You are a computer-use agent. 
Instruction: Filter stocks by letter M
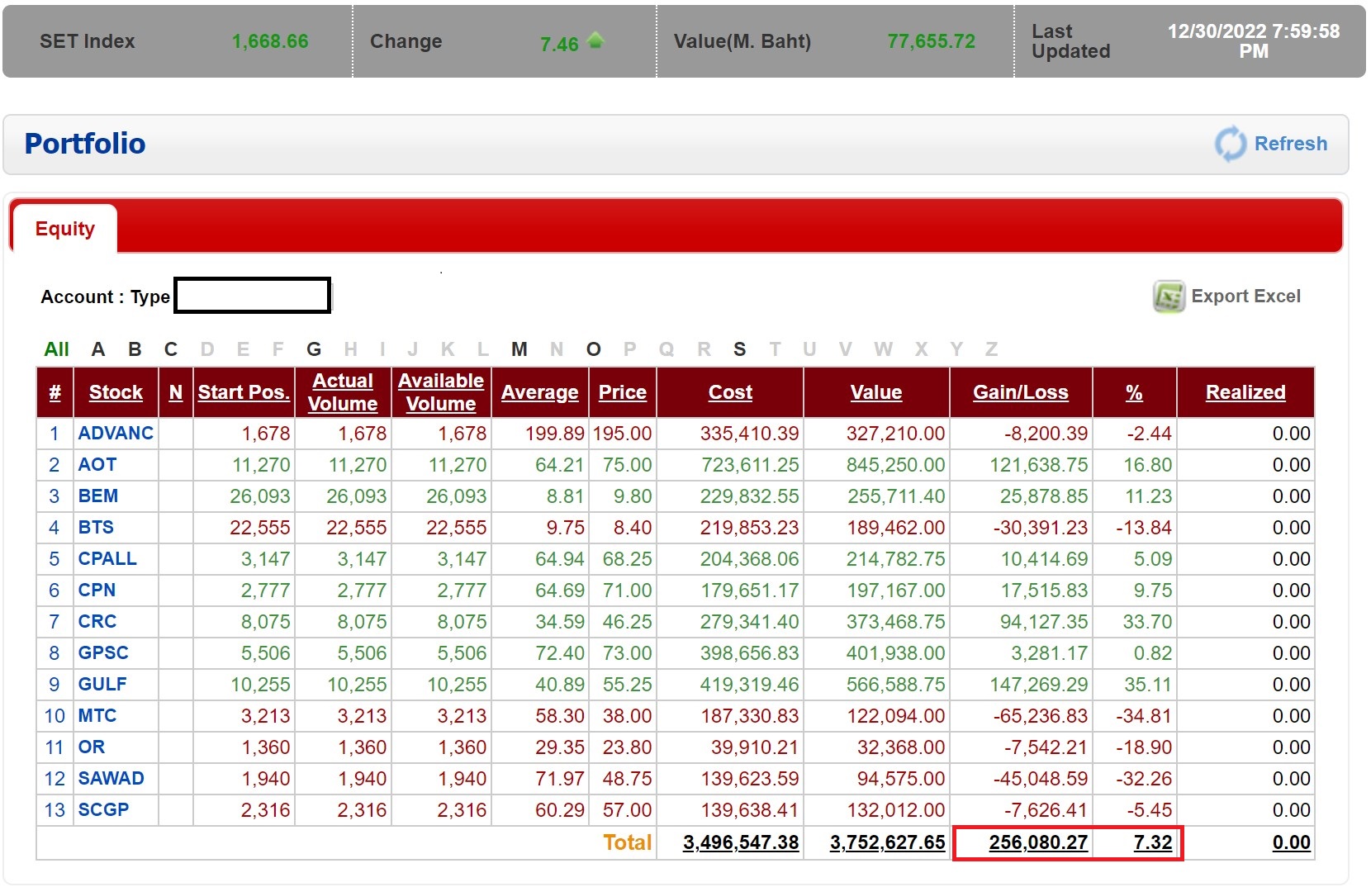(519, 349)
